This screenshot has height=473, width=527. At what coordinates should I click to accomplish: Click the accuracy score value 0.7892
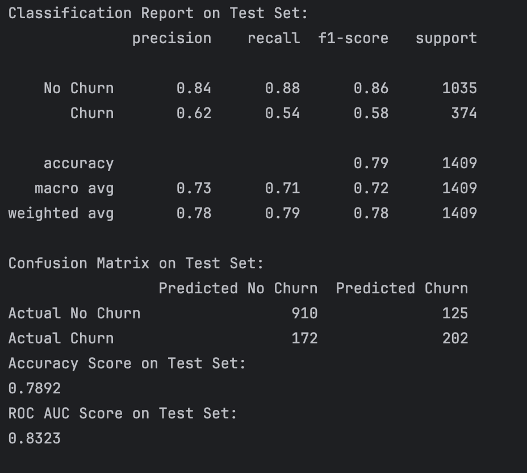[35, 388]
